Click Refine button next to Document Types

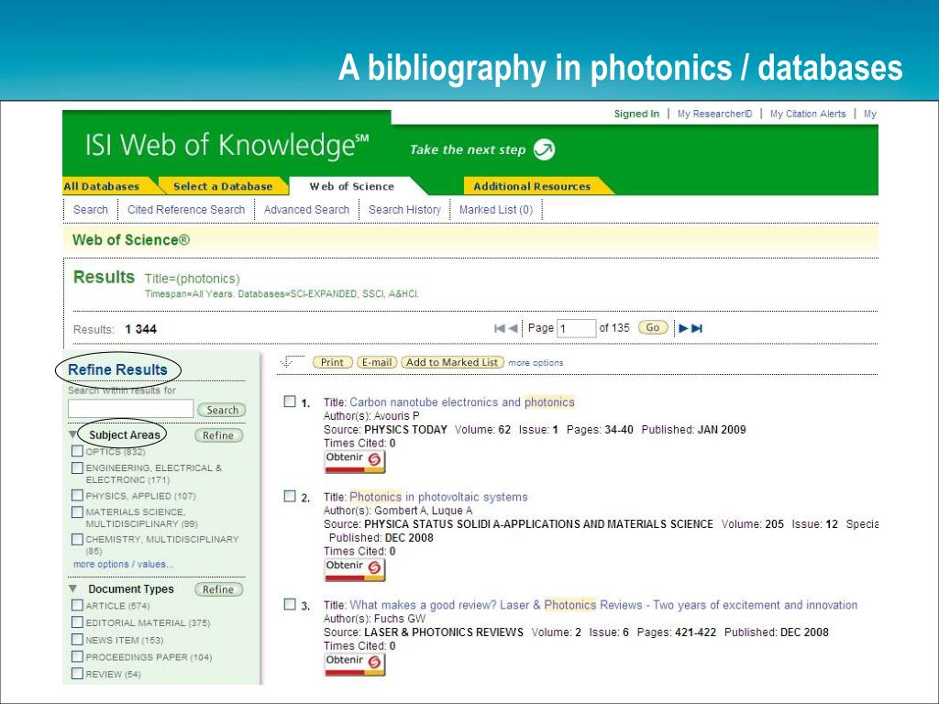point(218,589)
